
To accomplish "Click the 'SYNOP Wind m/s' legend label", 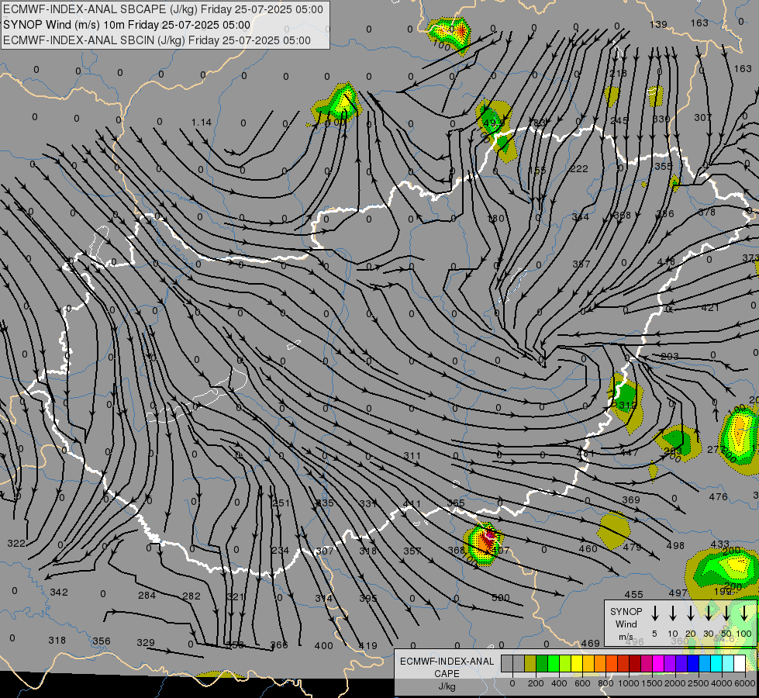I will pyautogui.click(x=626, y=624).
